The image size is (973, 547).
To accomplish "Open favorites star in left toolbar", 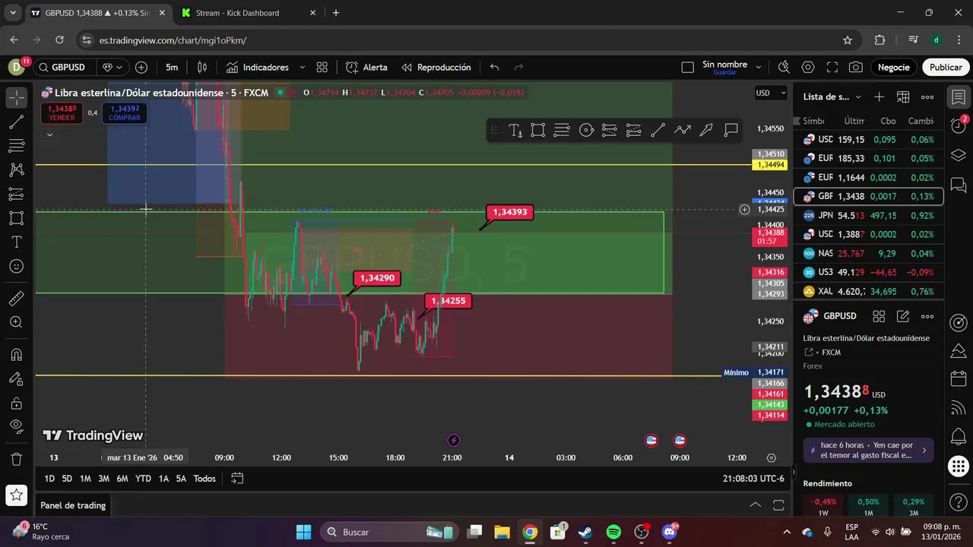I will click(16, 495).
